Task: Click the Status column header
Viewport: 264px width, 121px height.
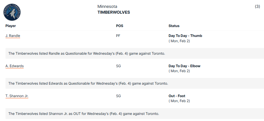Action: [x=174, y=26]
